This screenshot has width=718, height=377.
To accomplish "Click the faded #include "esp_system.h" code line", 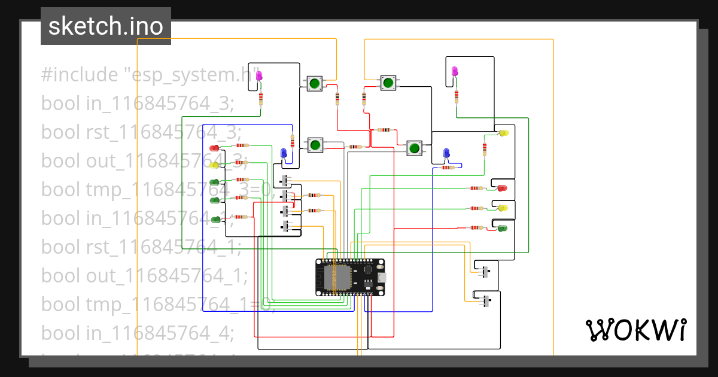I will (150, 74).
